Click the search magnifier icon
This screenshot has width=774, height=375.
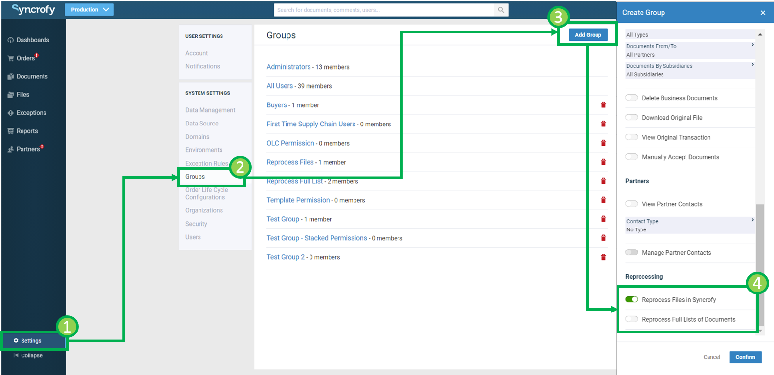click(501, 10)
